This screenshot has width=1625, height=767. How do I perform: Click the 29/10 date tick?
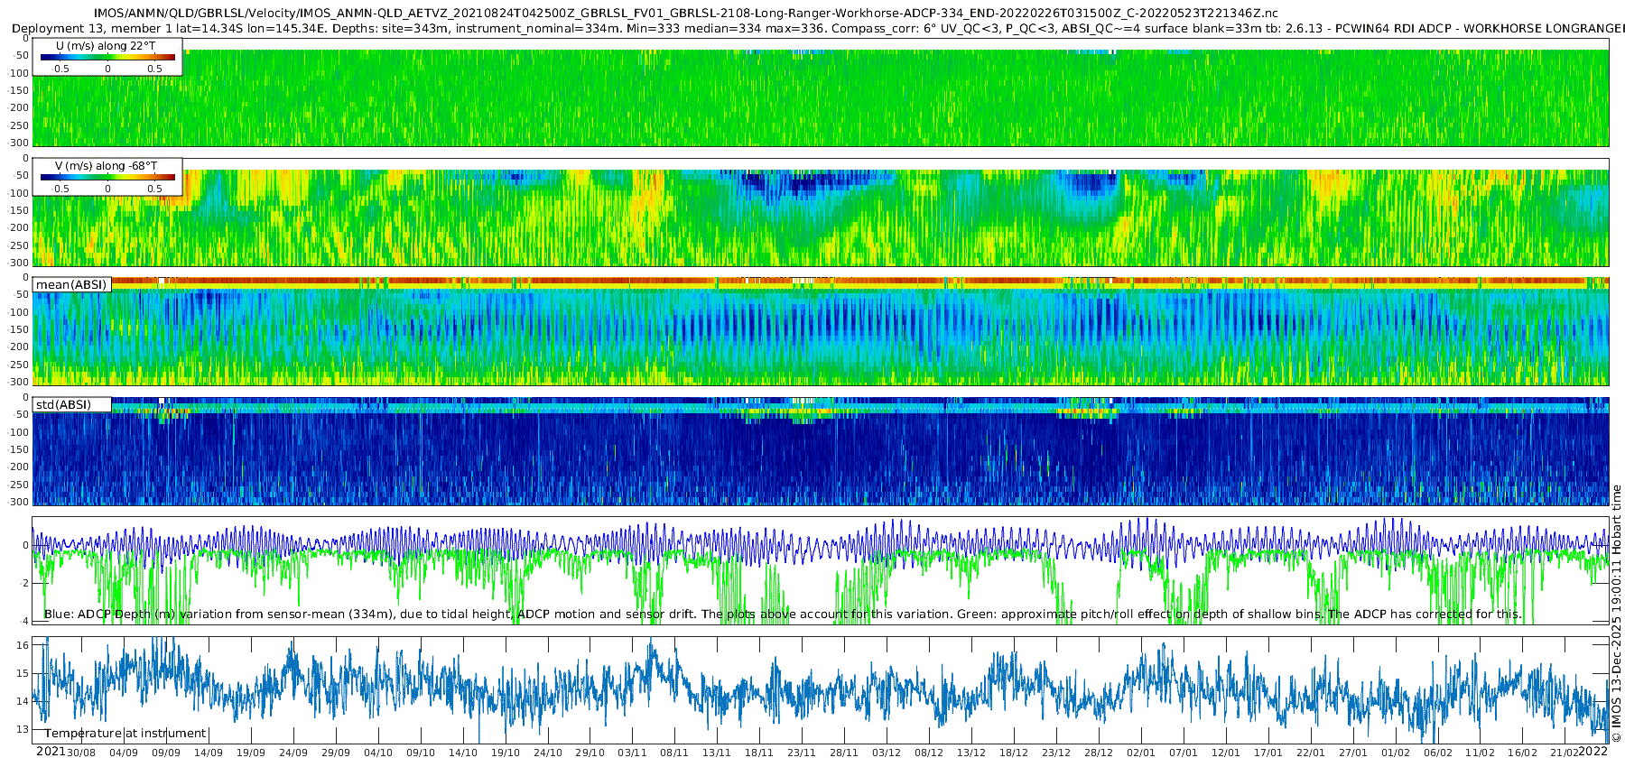[x=590, y=753]
